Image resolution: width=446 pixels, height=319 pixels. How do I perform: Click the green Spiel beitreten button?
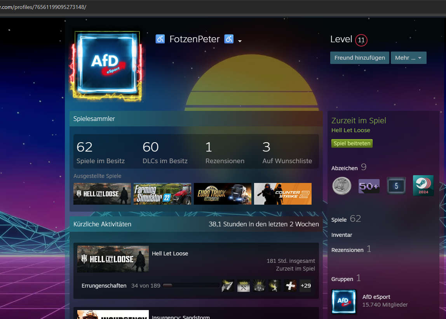tap(352, 143)
